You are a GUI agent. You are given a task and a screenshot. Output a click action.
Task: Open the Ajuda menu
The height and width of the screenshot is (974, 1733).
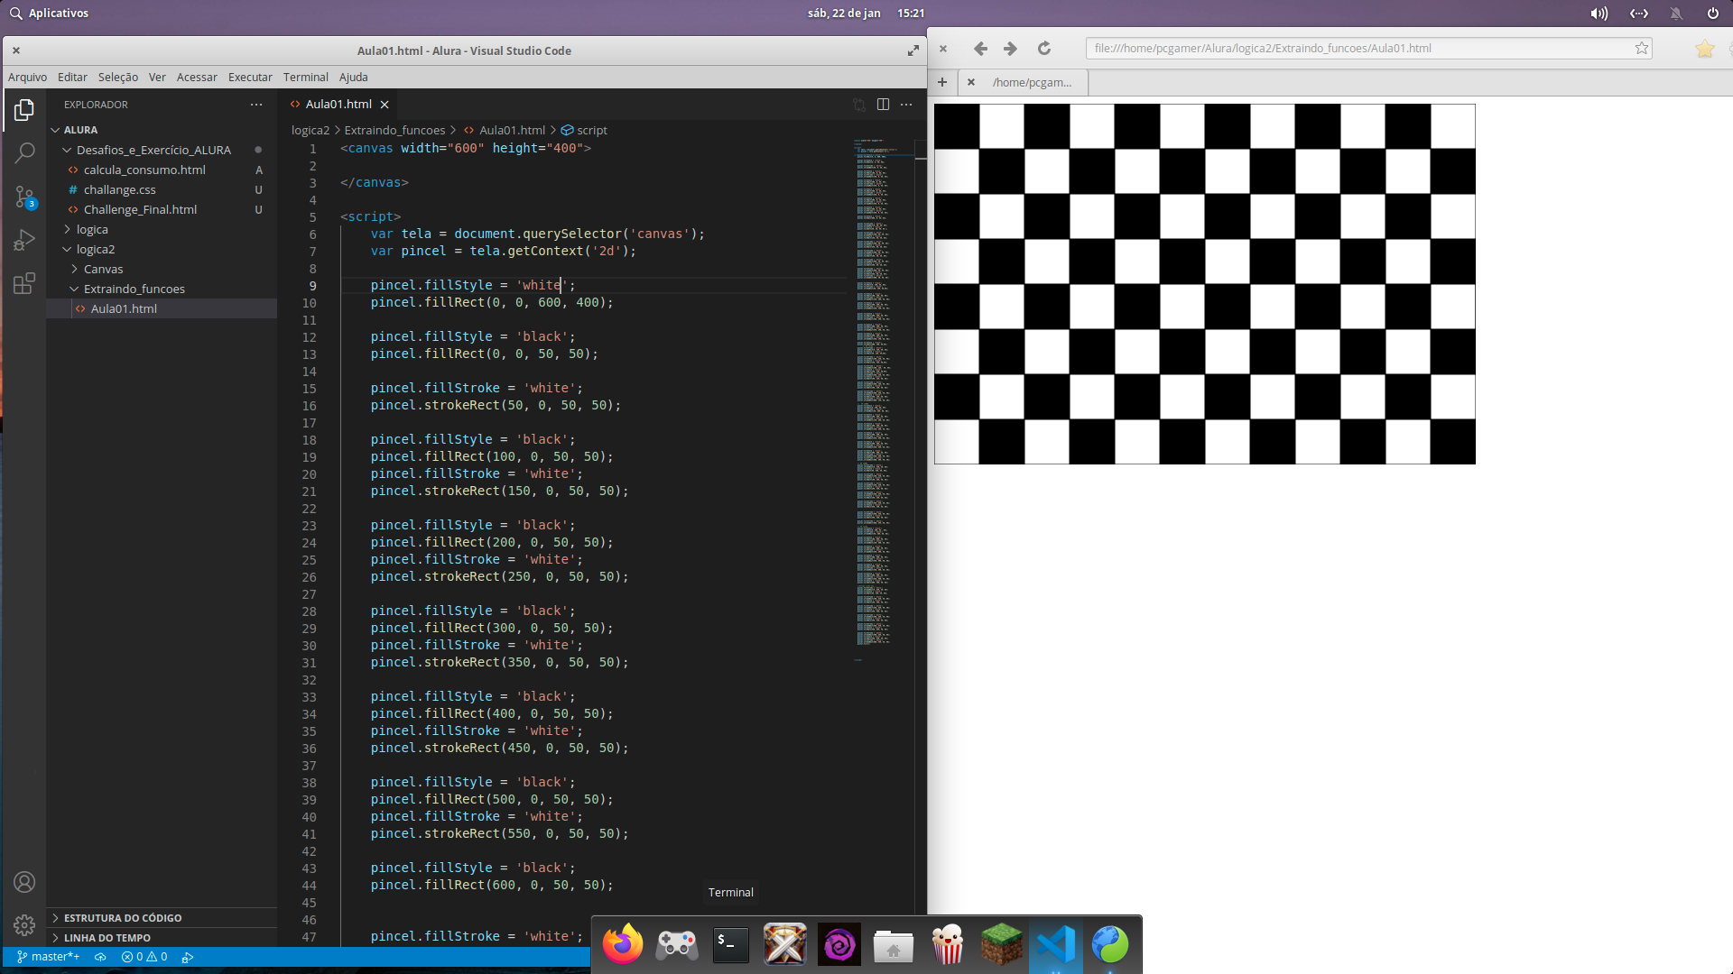[x=353, y=78]
